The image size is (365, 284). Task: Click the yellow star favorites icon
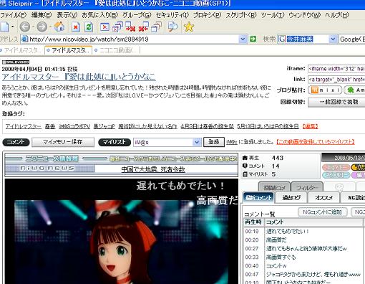pyautogui.click(x=189, y=27)
